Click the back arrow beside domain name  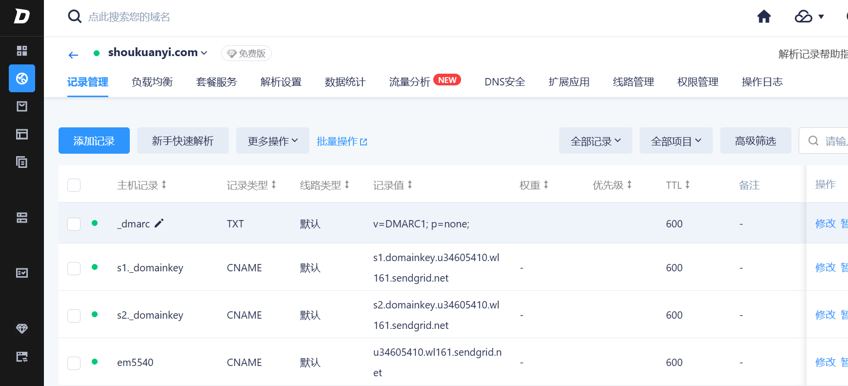(73, 55)
